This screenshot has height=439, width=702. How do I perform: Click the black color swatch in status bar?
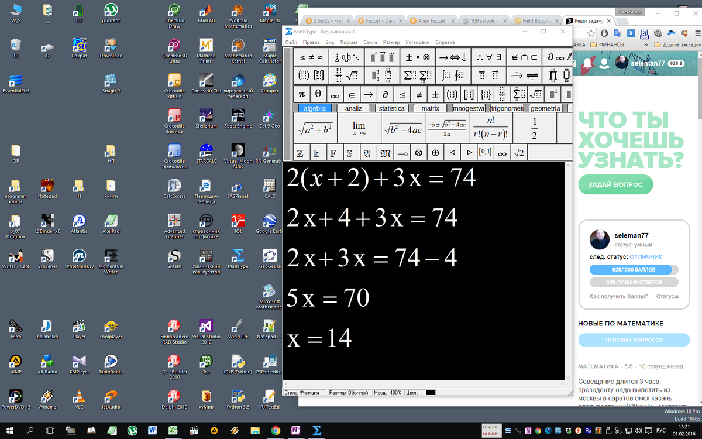431,392
